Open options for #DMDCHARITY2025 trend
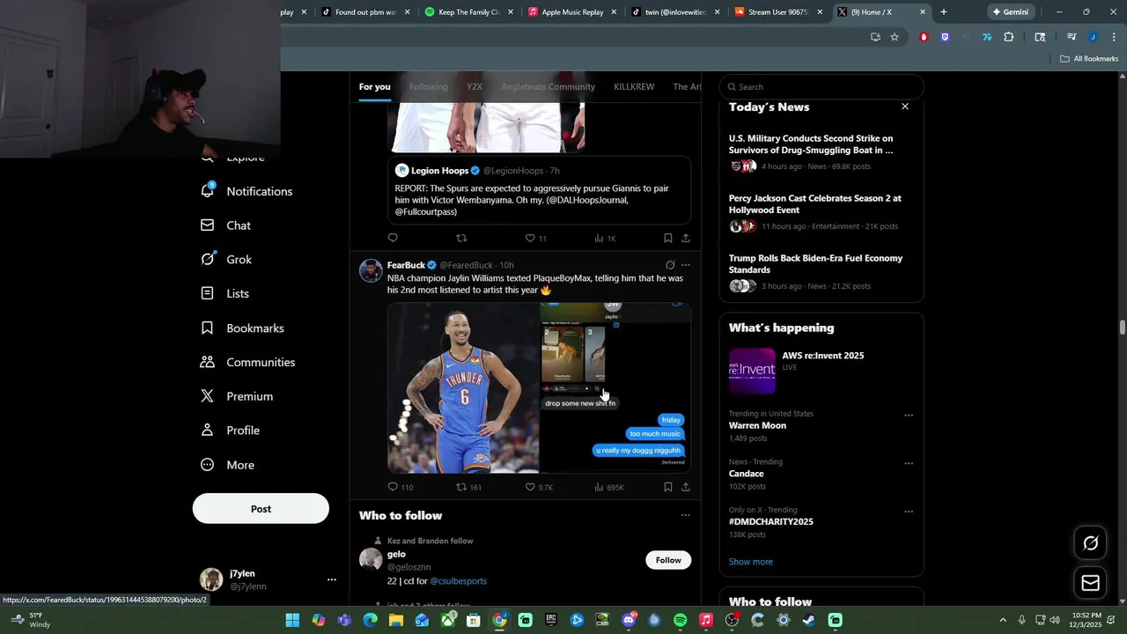 tap(909, 512)
